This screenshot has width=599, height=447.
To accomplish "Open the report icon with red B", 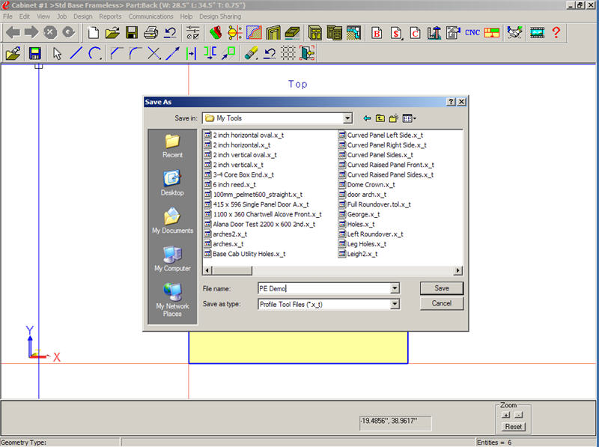I will 377,32.
